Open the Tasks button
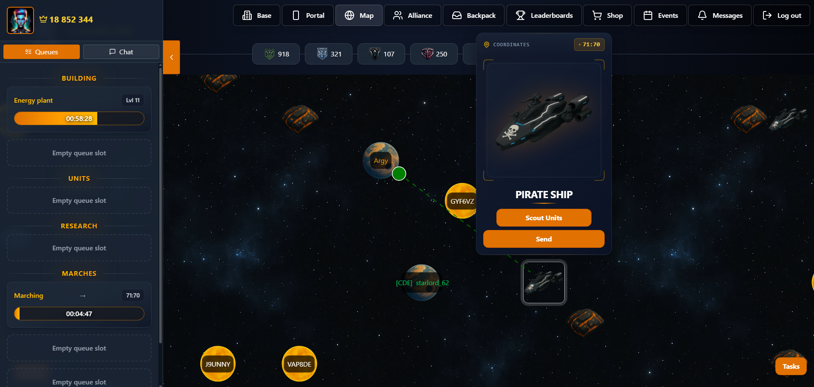Viewport: 814px width, 387px height. 791,366
